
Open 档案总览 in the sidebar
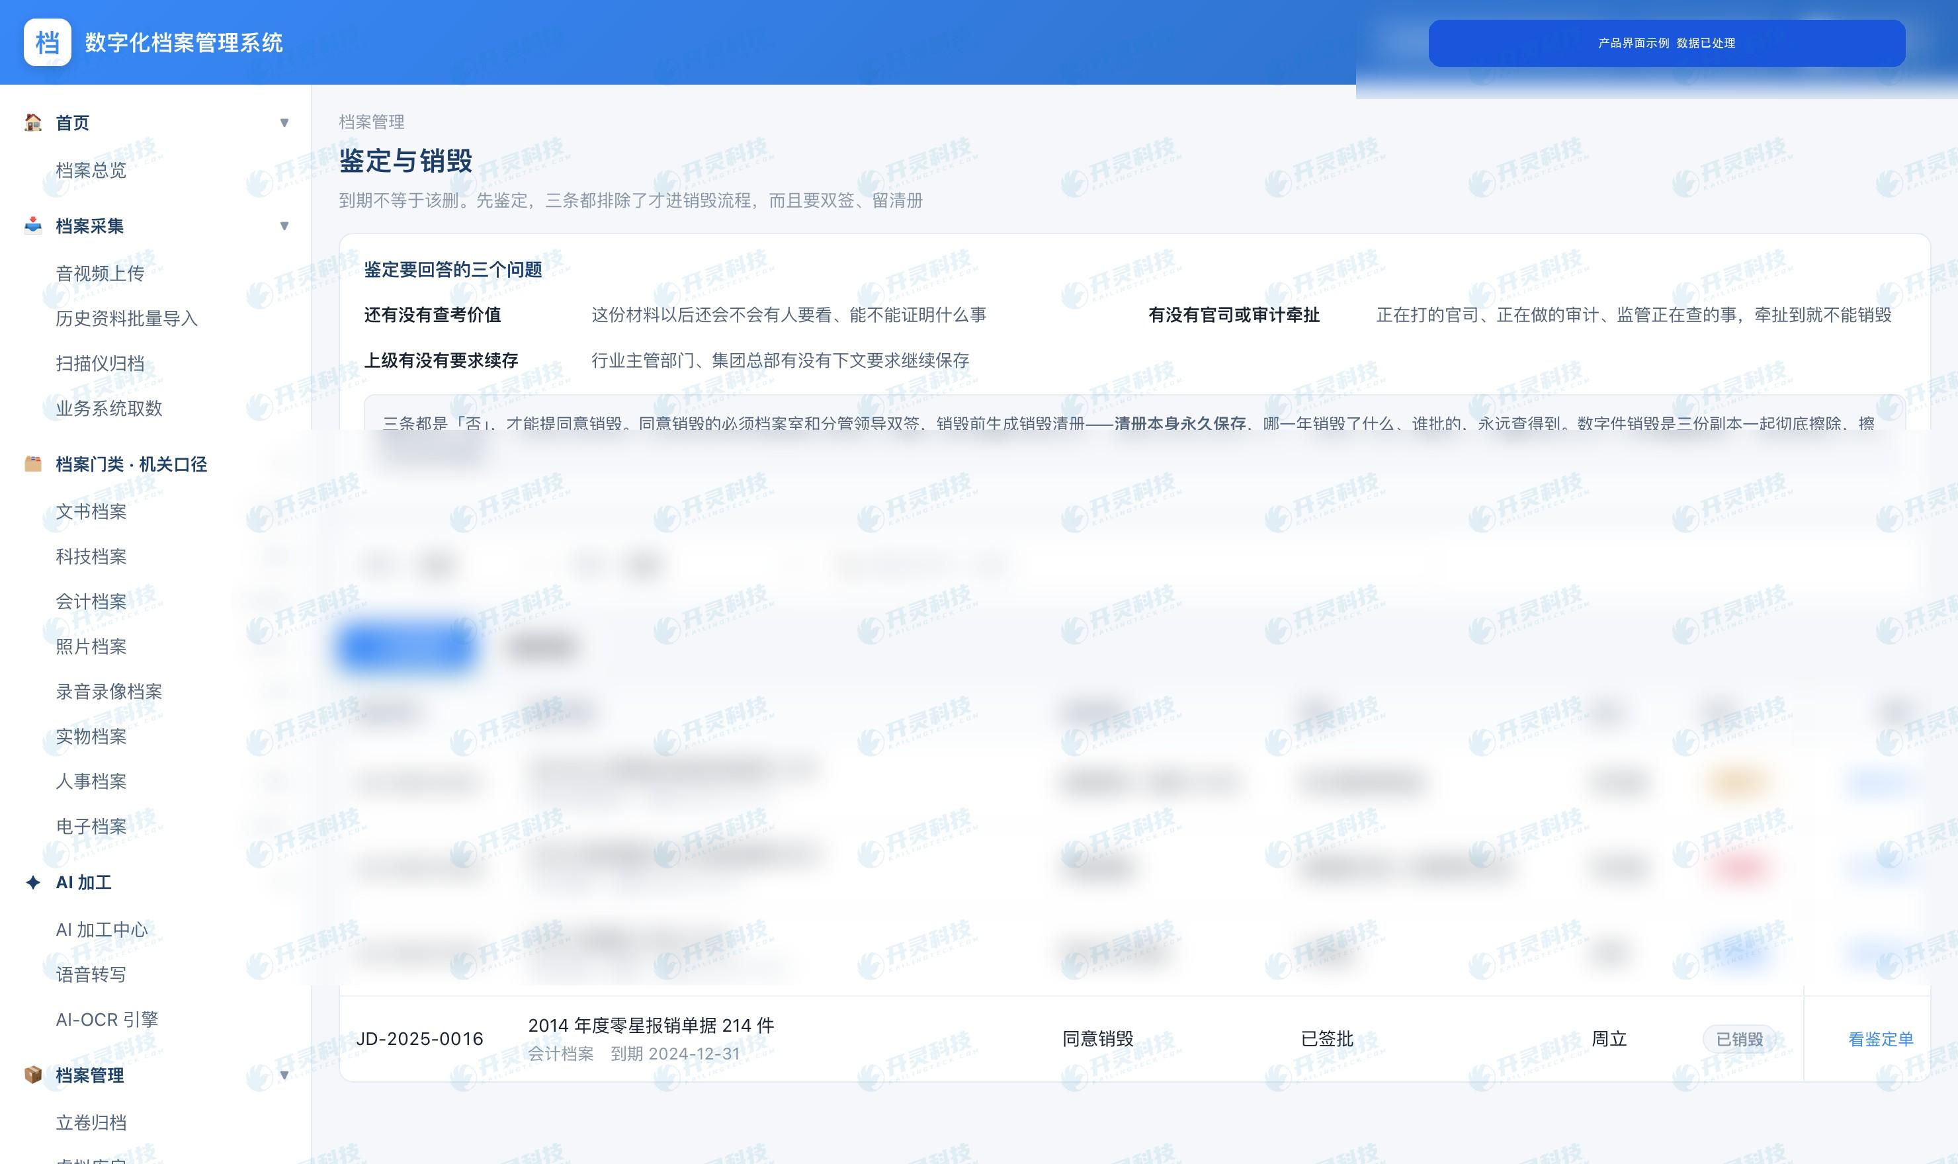point(91,170)
